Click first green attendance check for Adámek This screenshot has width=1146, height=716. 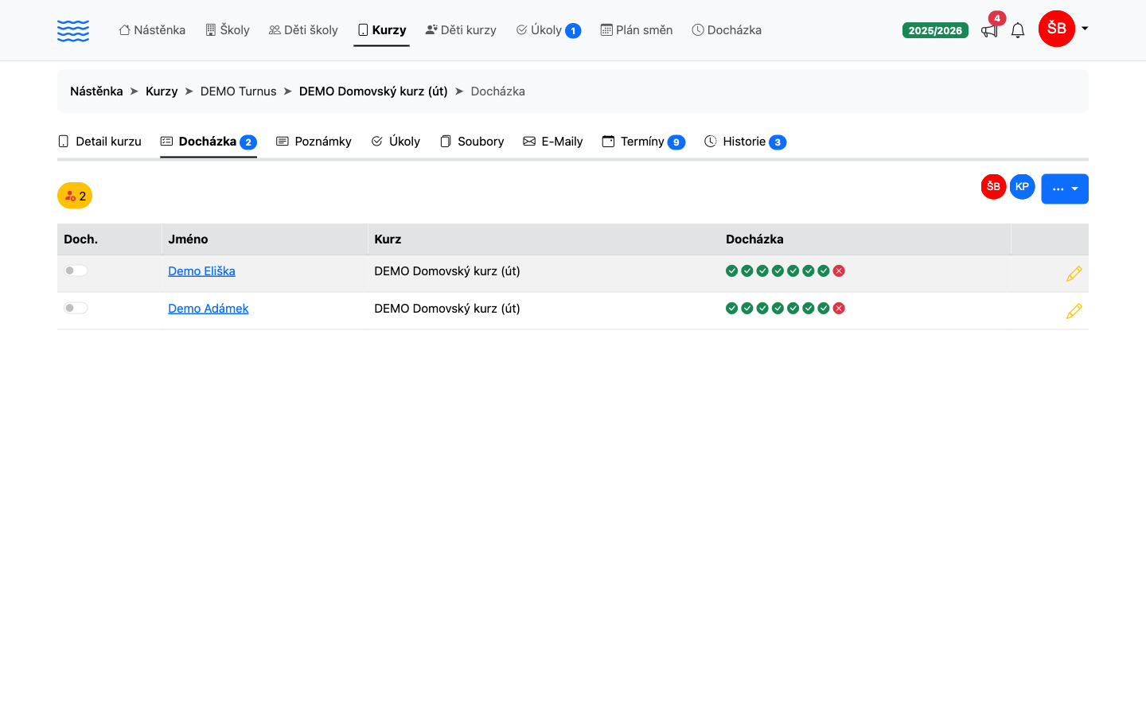coord(732,309)
